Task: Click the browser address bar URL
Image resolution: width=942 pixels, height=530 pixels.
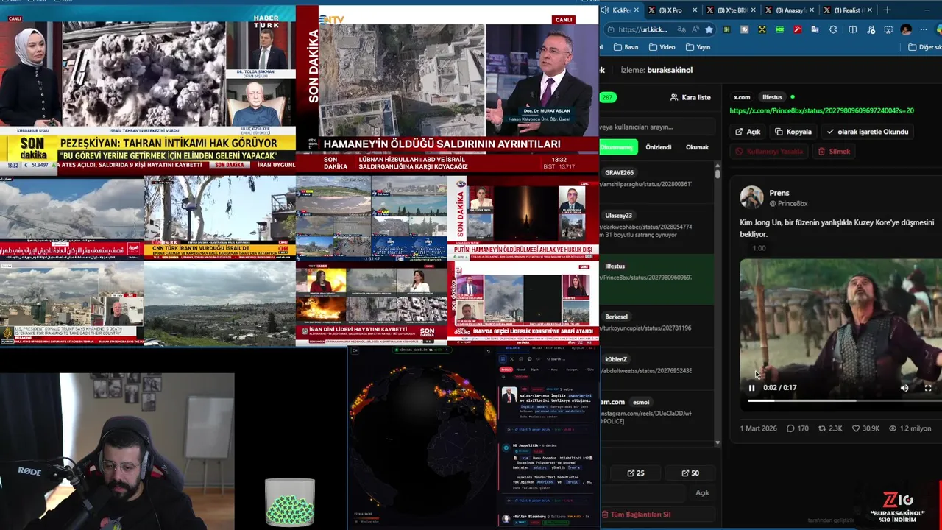Action: 642,29
